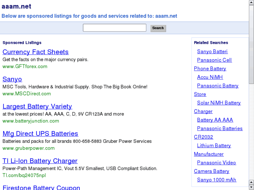Select the CR2032 related search
The width and height of the screenshot is (254, 190).
[x=203, y=137]
